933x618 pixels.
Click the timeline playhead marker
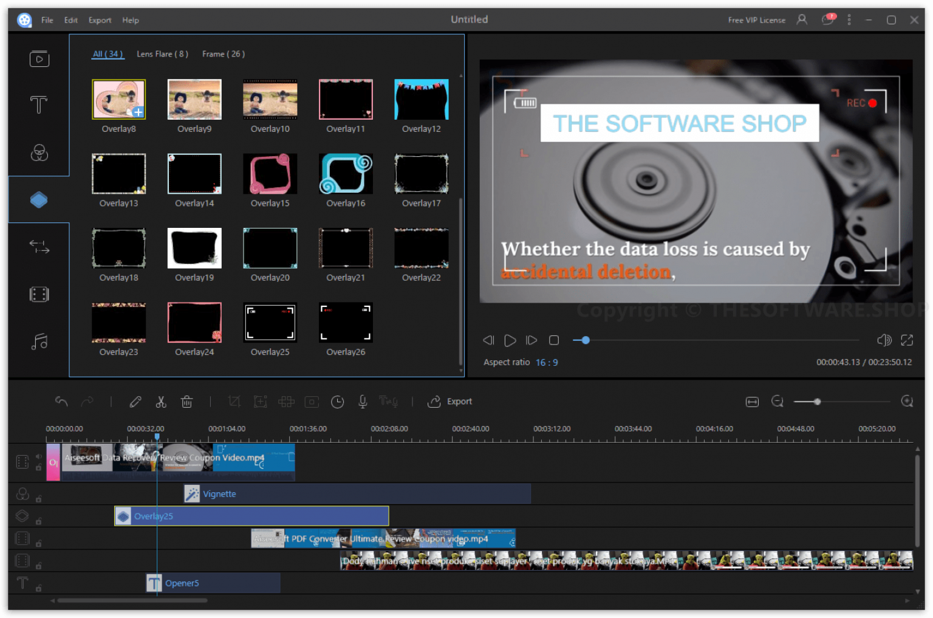pyautogui.click(x=157, y=437)
